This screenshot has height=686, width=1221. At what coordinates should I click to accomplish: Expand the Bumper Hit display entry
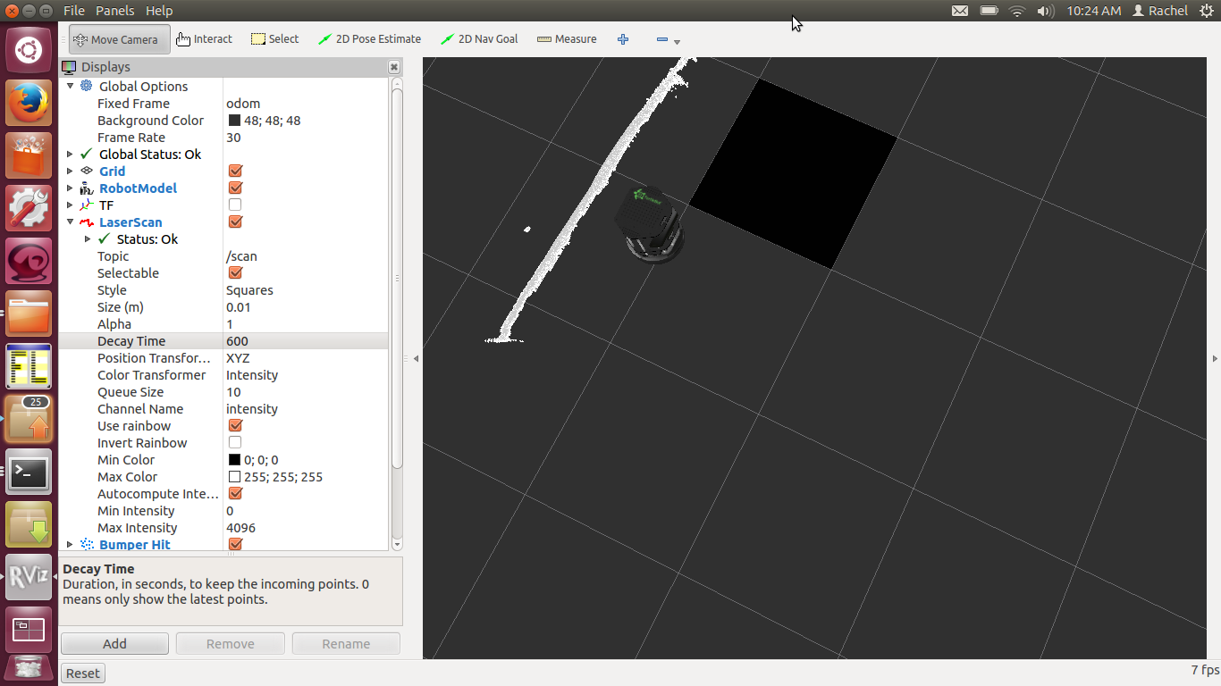pos(70,545)
